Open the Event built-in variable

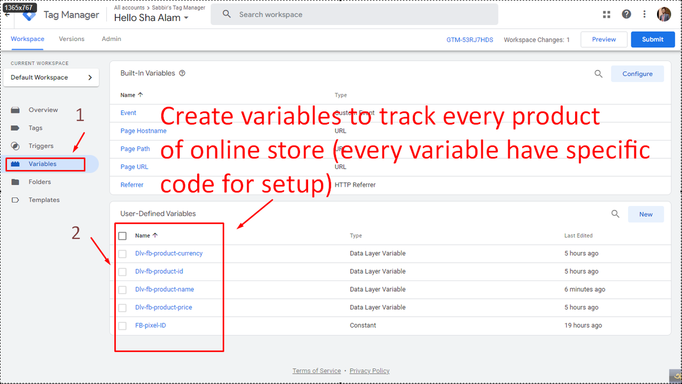pyautogui.click(x=128, y=113)
